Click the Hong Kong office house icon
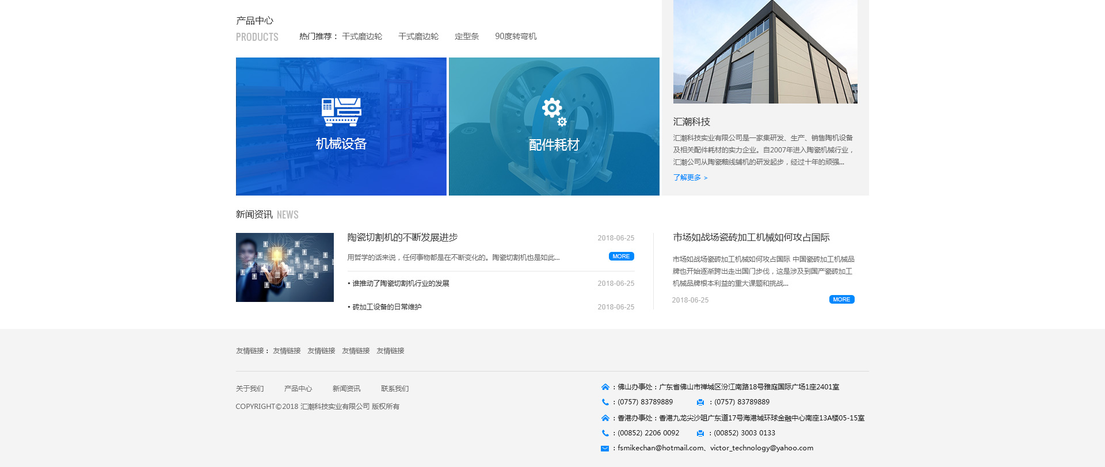This screenshot has width=1105, height=467. point(605,418)
